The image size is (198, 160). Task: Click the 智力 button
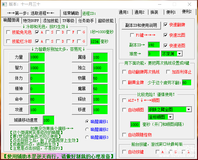19,68
